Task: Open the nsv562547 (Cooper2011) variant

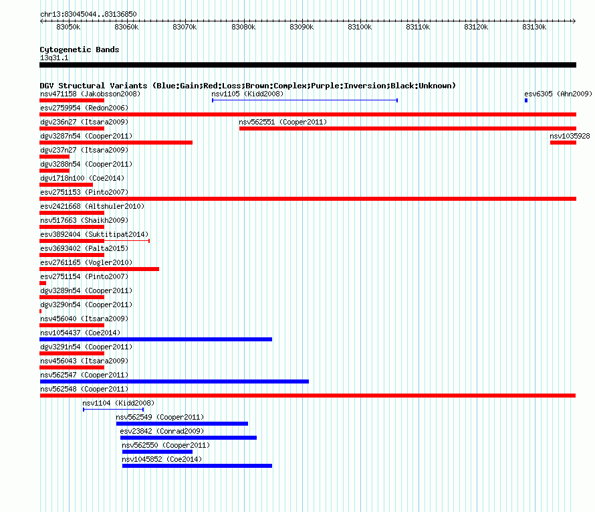Action: (x=84, y=375)
